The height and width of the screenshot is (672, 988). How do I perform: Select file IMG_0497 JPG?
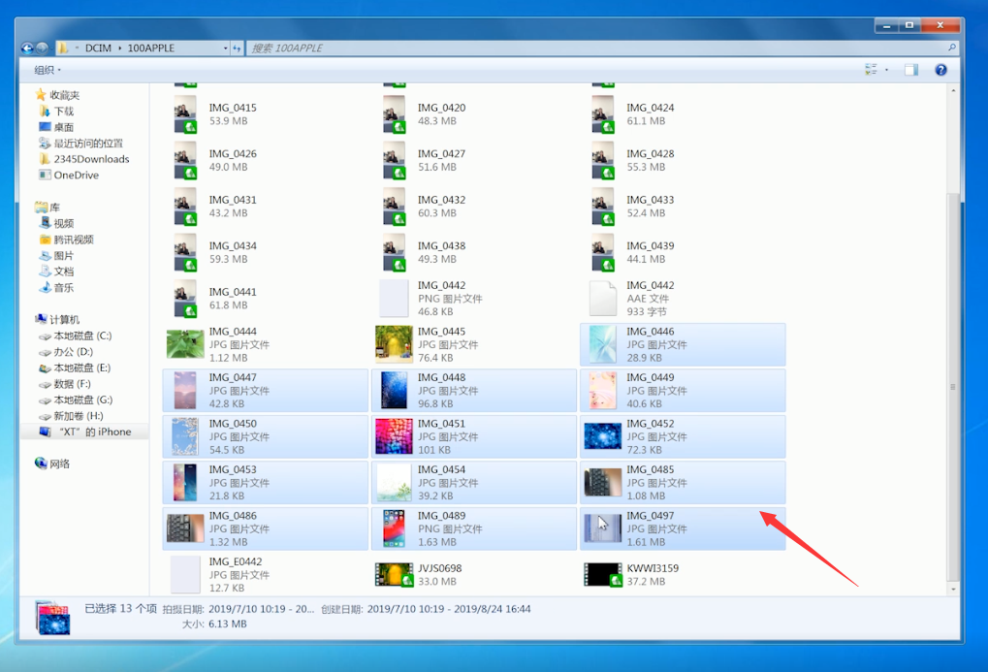683,528
